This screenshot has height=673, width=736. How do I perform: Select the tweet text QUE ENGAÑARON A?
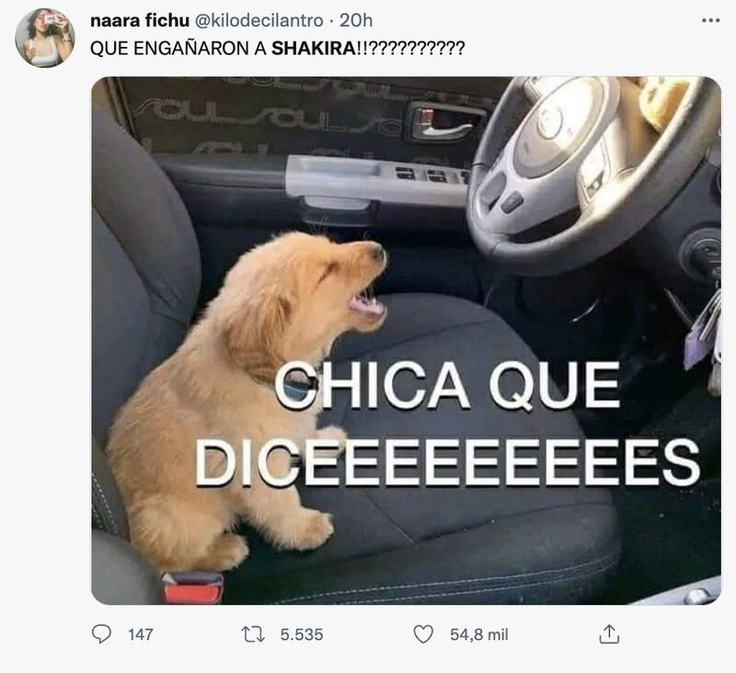178,49
